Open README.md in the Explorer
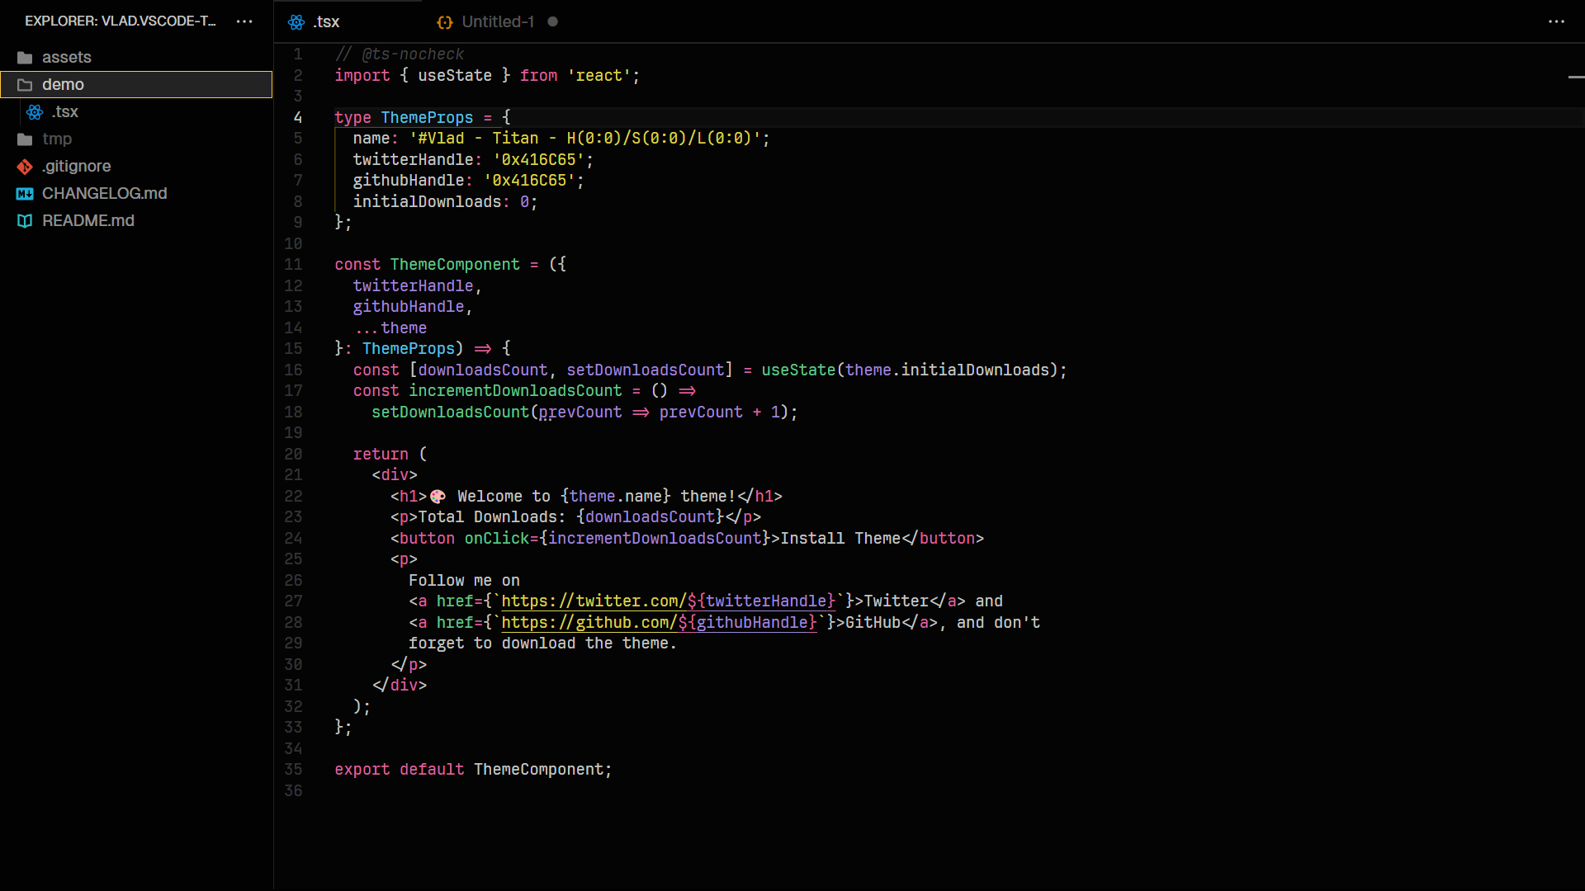The height and width of the screenshot is (891, 1585). (136, 221)
